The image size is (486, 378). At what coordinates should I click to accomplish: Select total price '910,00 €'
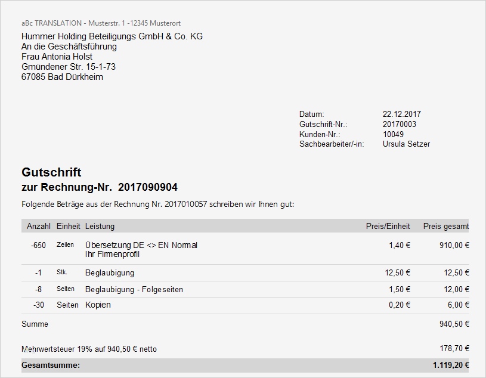tap(454, 246)
